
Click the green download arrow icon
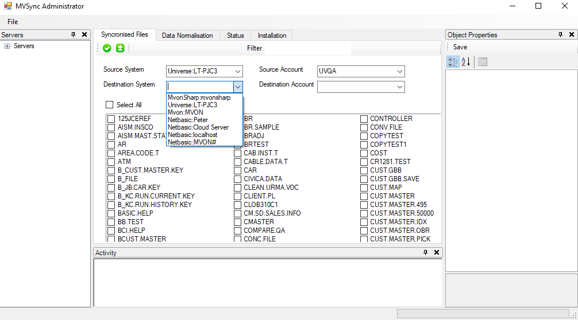coord(120,48)
